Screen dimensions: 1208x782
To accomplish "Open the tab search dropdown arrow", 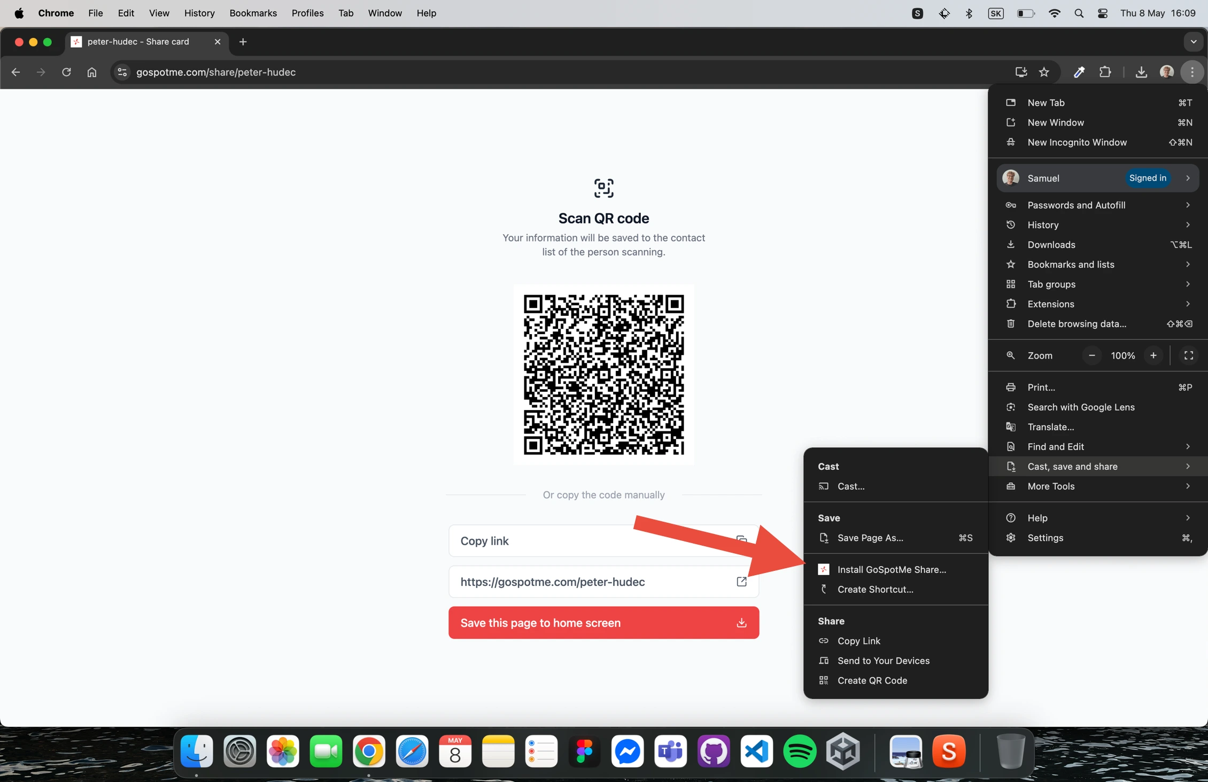I will pos(1193,42).
